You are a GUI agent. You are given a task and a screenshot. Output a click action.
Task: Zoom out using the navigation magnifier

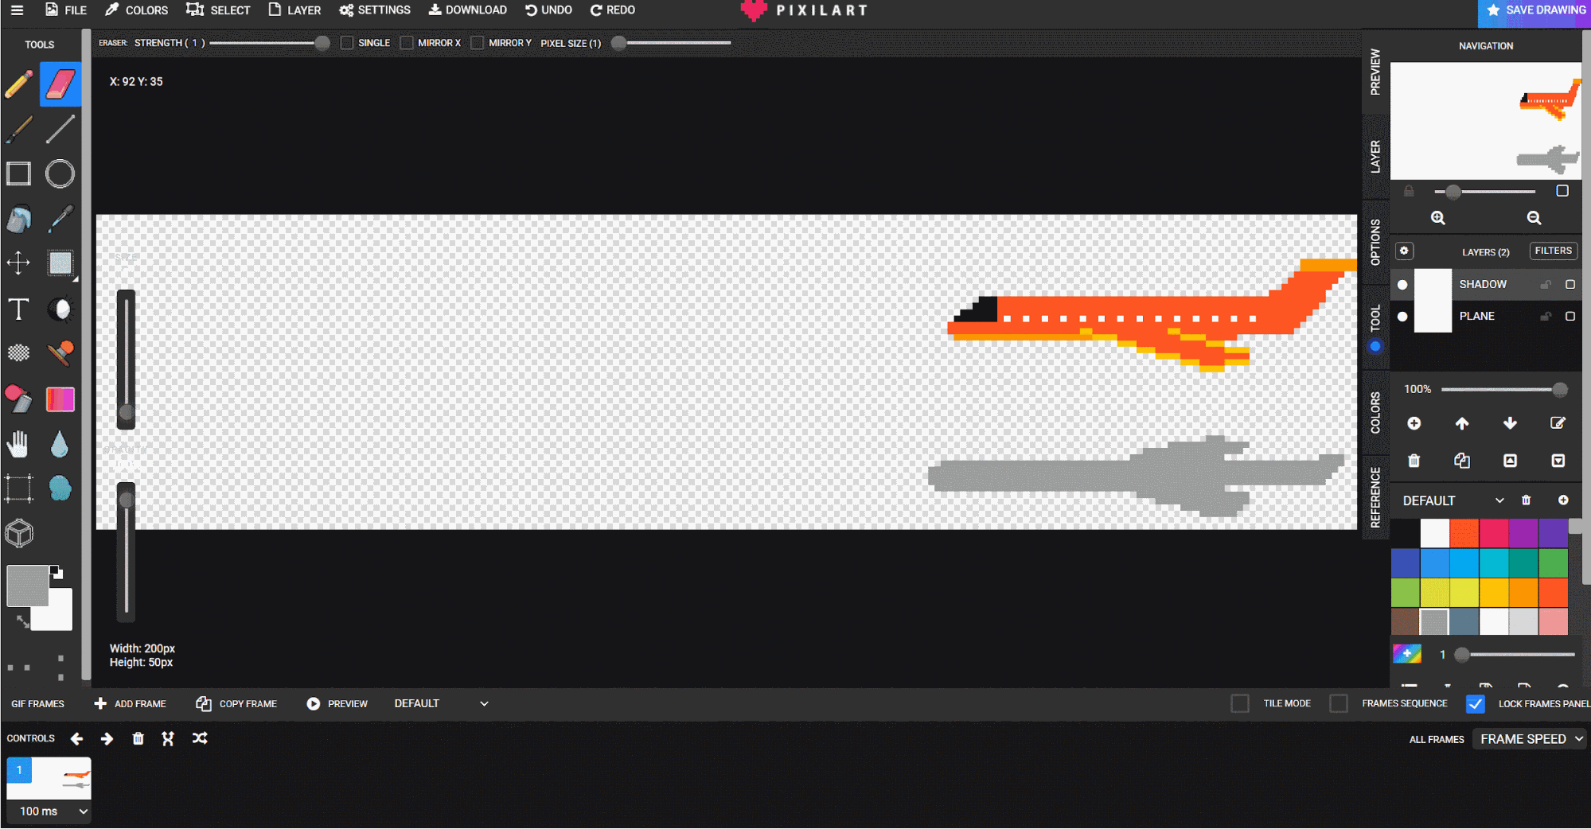point(1534,218)
